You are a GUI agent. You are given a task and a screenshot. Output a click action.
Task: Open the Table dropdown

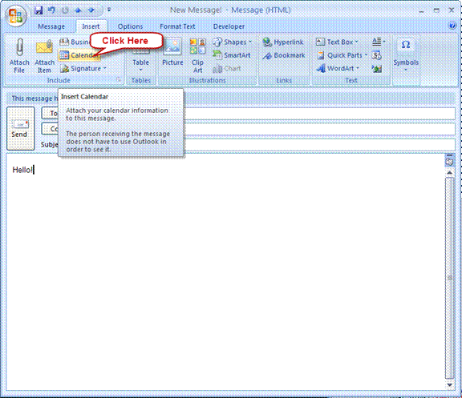[x=140, y=62]
